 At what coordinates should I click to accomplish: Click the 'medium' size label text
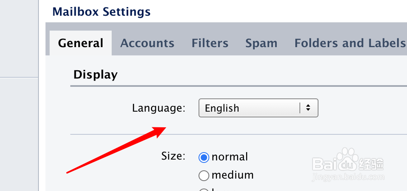click(232, 175)
